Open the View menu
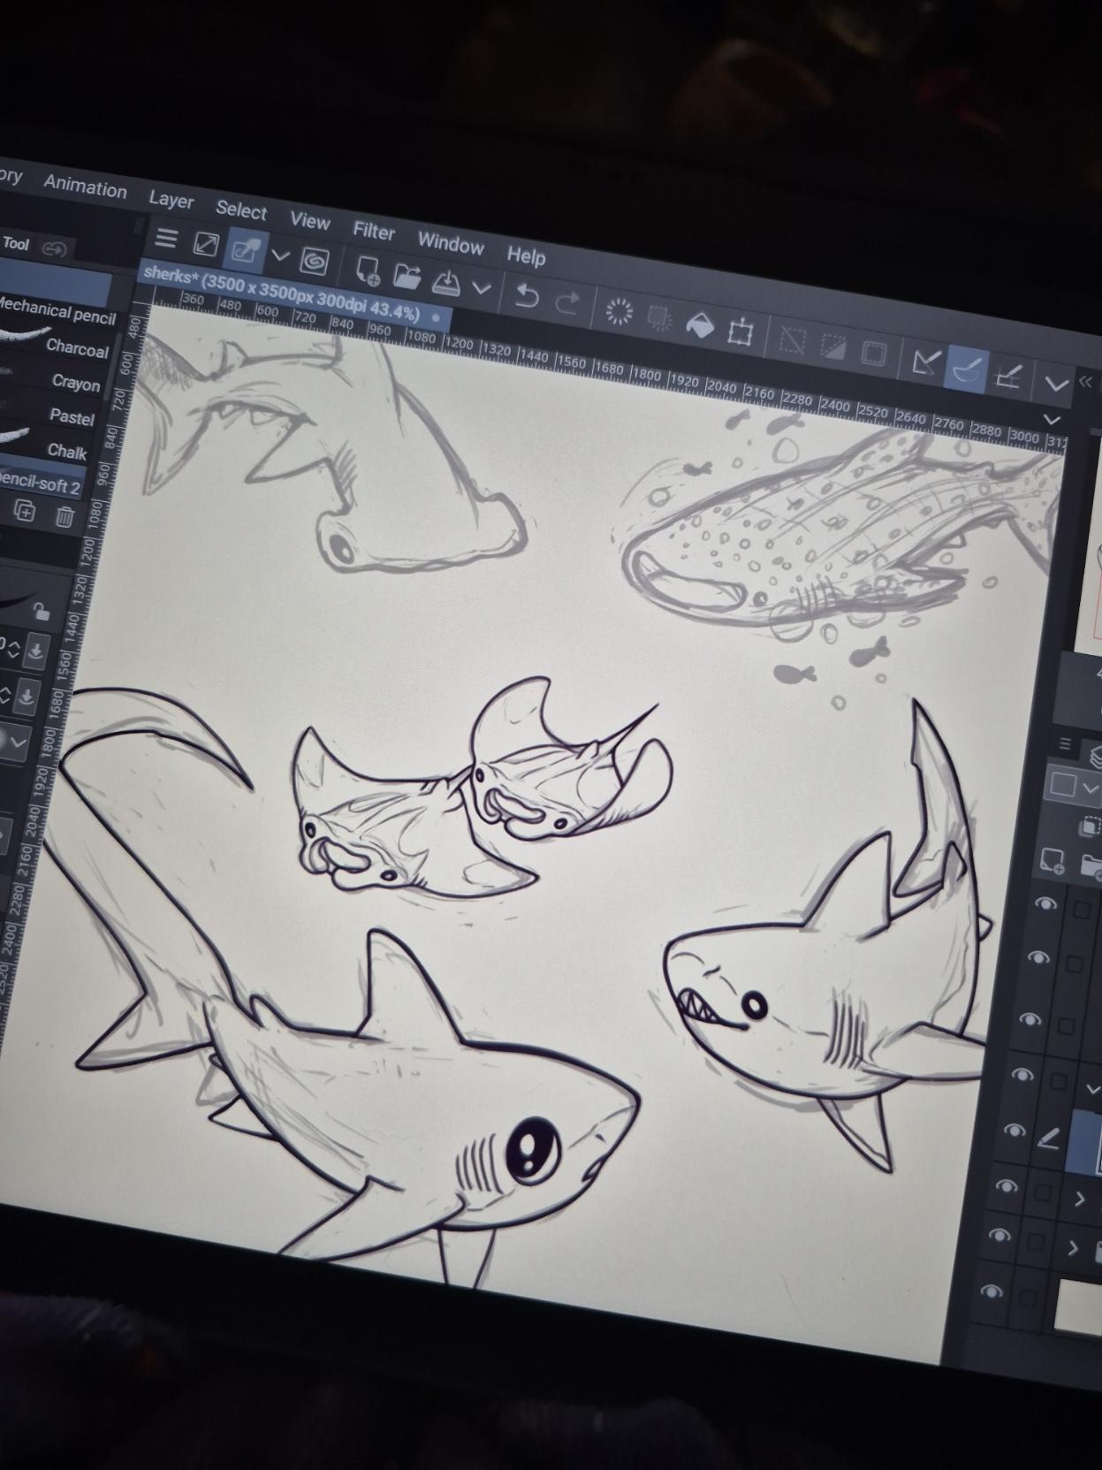 point(310,221)
